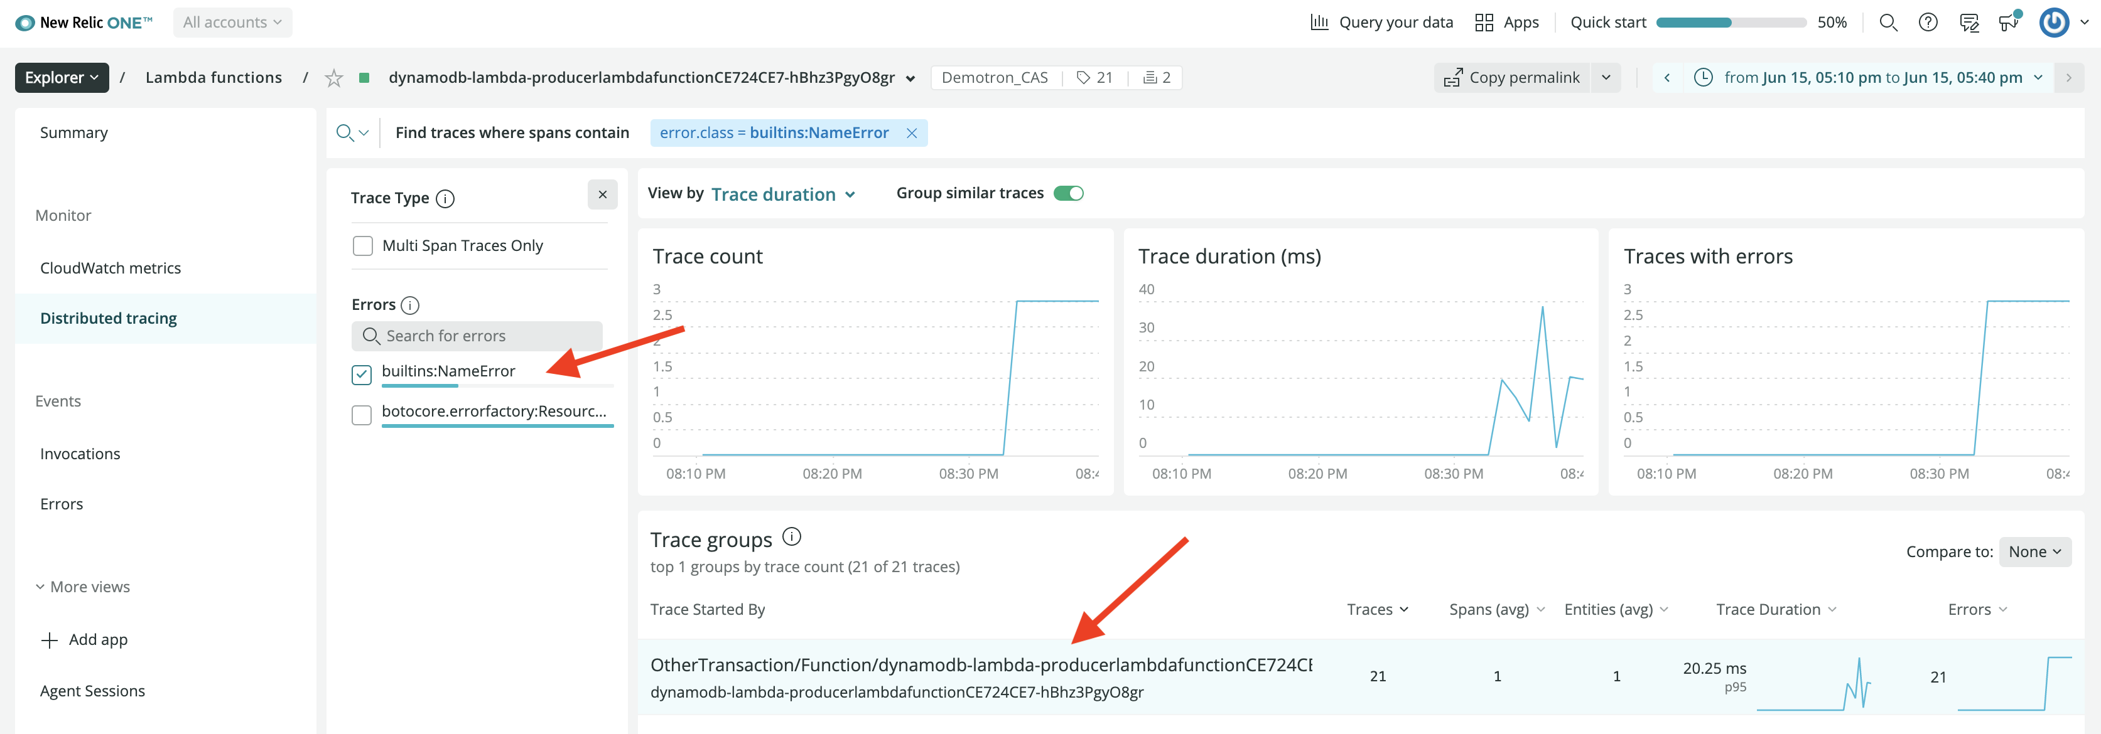The height and width of the screenshot is (734, 2101).
Task: Select Invocations in the sidebar
Action: (80, 454)
